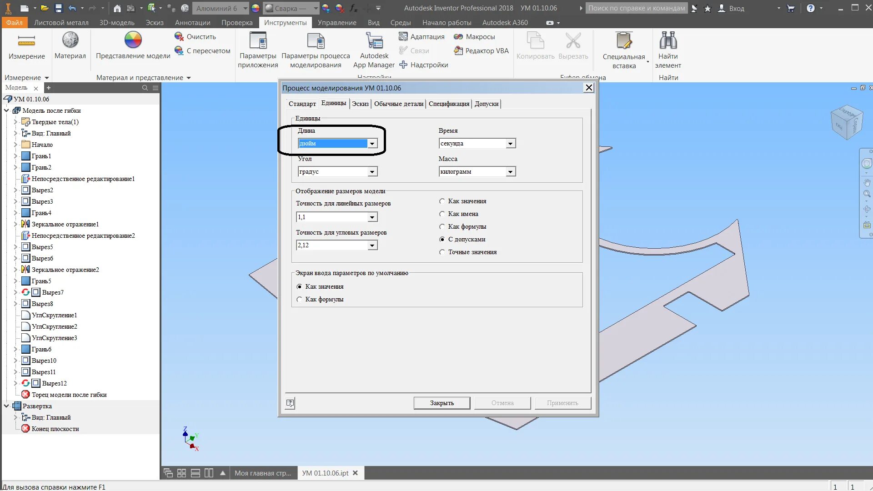Image resolution: width=873 pixels, height=491 pixels.
Task: Open linear dimension precision dropdown
Action: (372, 217)
